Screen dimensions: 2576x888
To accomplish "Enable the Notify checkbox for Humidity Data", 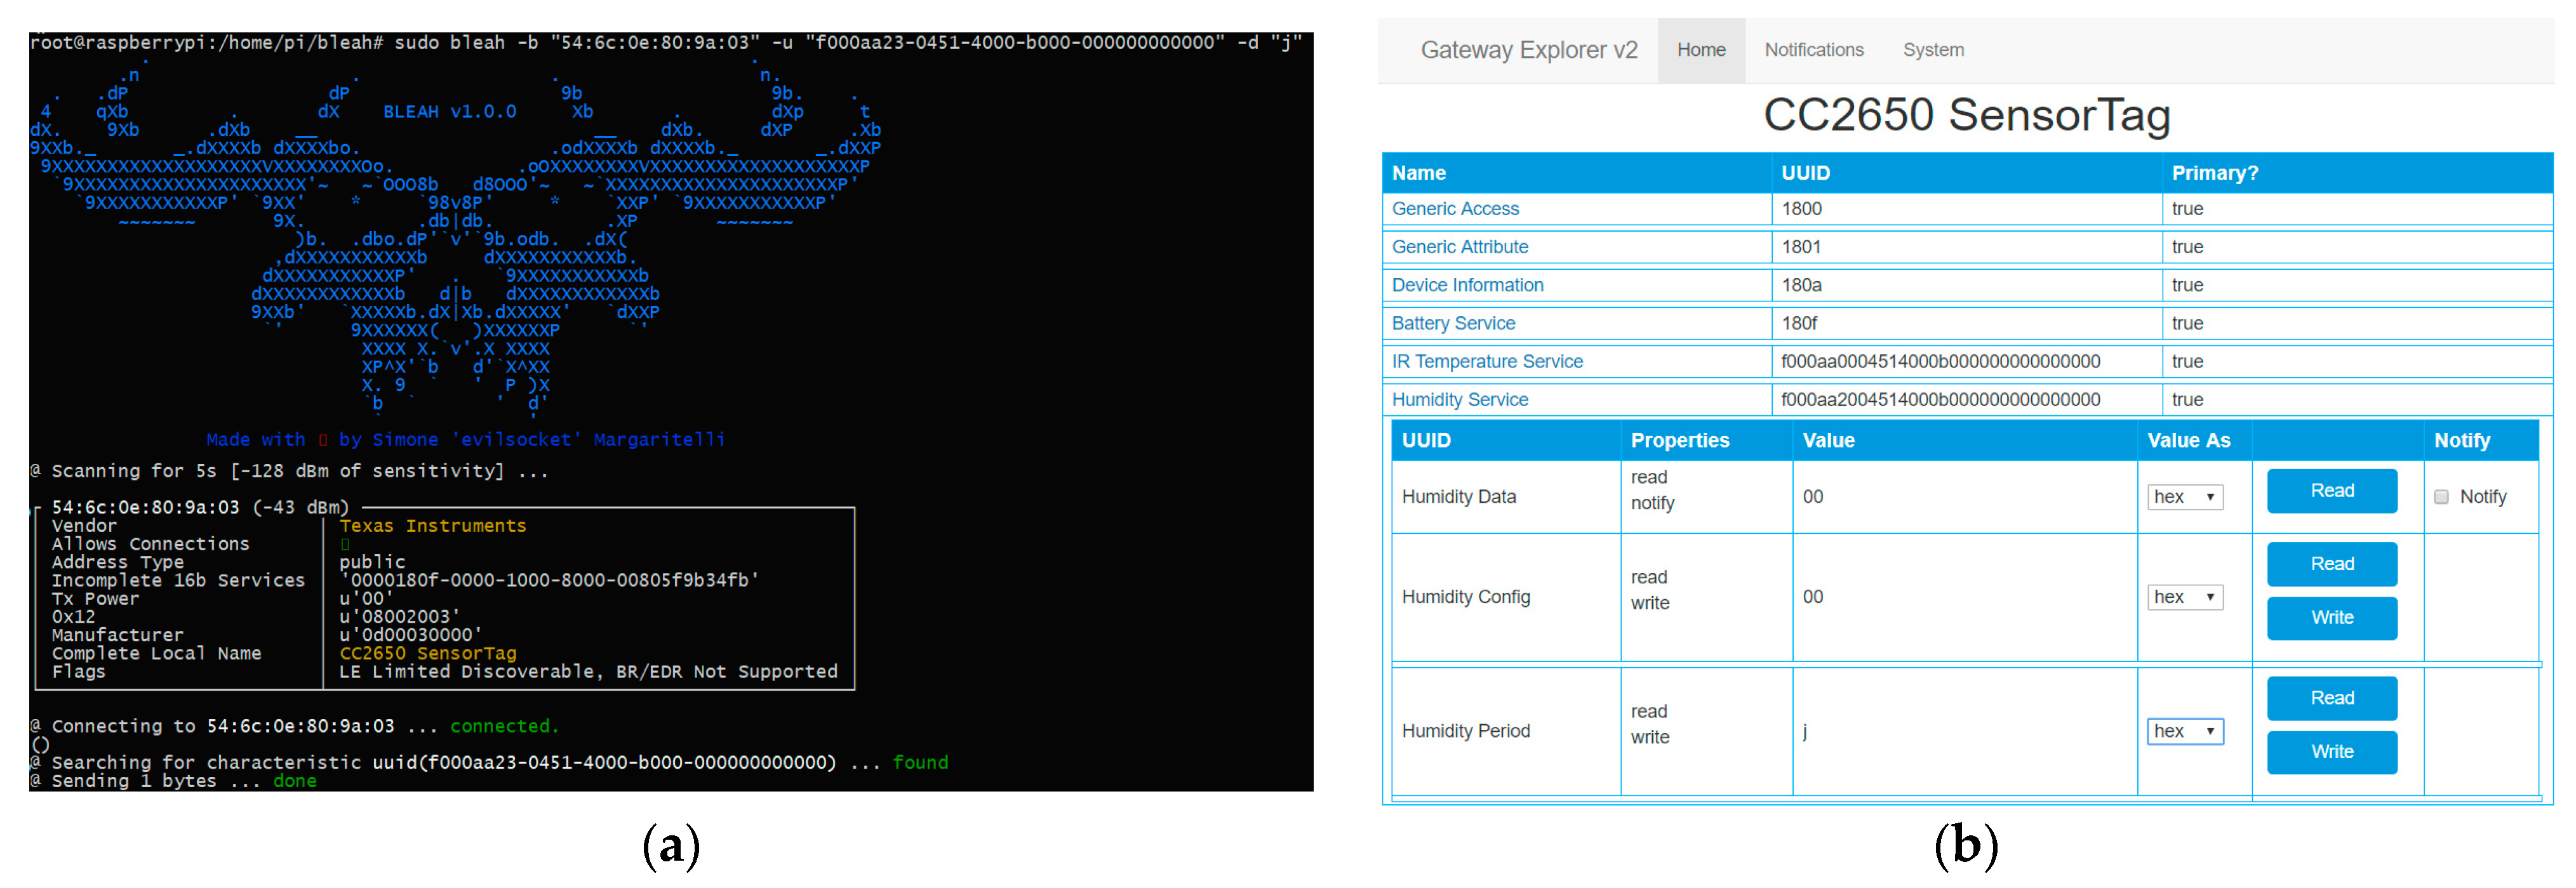I will pos(2440,497).
